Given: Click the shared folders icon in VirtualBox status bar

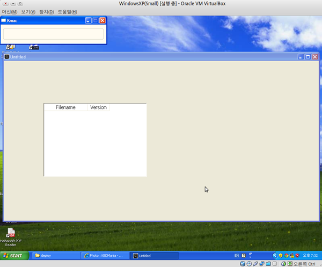Looking at the screenshot, I should (x=268, y=264).
